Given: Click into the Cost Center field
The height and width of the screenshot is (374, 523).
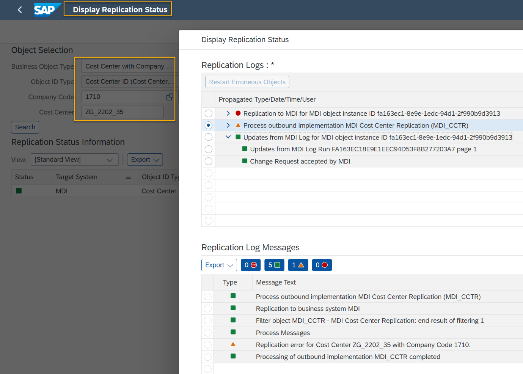Looking at the screenshot, I should click(x=123, y=112).
